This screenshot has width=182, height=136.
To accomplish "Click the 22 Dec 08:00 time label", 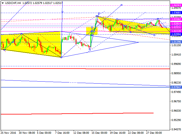I will [136, 133].
